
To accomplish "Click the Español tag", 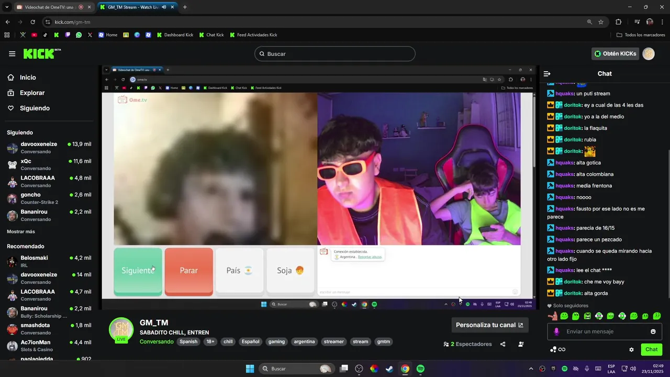I will (x=250, y=341).
